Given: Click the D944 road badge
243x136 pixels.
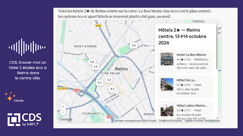Looking at the screenshot, I should 98,26.
